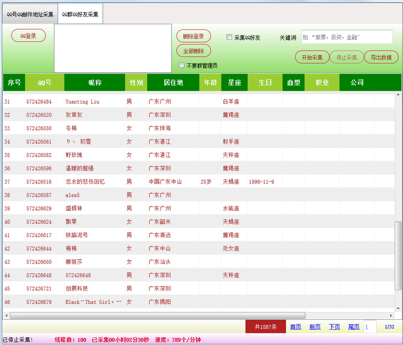403x345 pixels.
Task: Start collection with 开始采集 button
Action: (x=312, y=58)
